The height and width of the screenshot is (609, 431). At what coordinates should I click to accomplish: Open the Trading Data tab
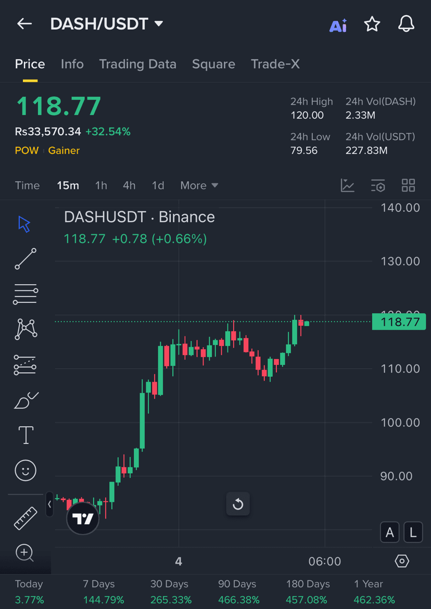(x=138, y=64)
